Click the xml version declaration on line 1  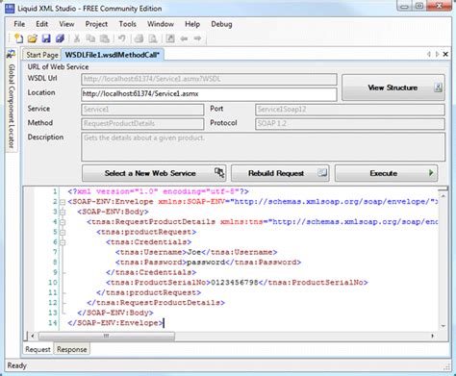158,191
